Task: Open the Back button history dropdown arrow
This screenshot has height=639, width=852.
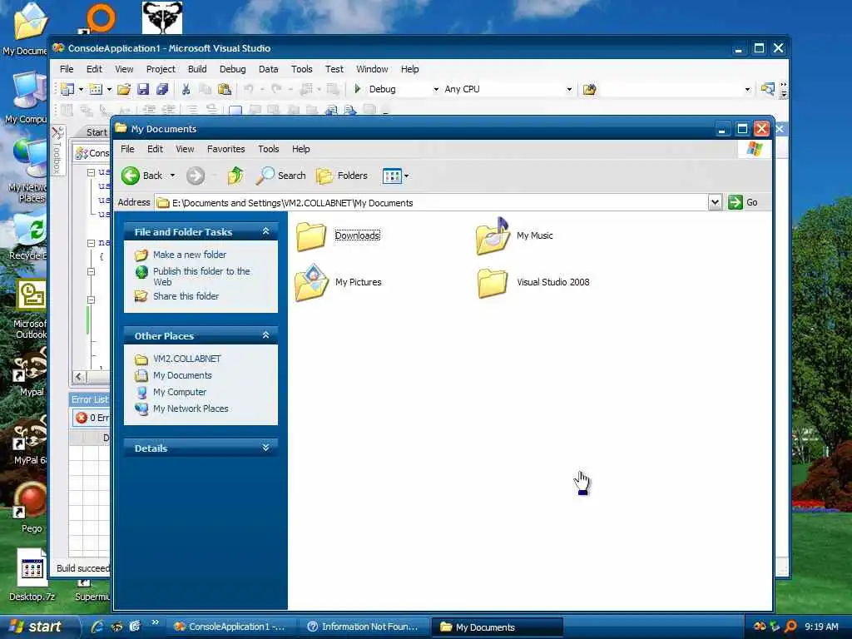Action: [x=173, y=176]
